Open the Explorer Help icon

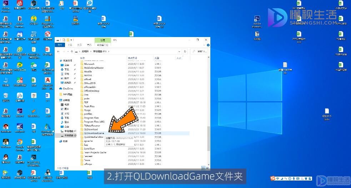208,45
